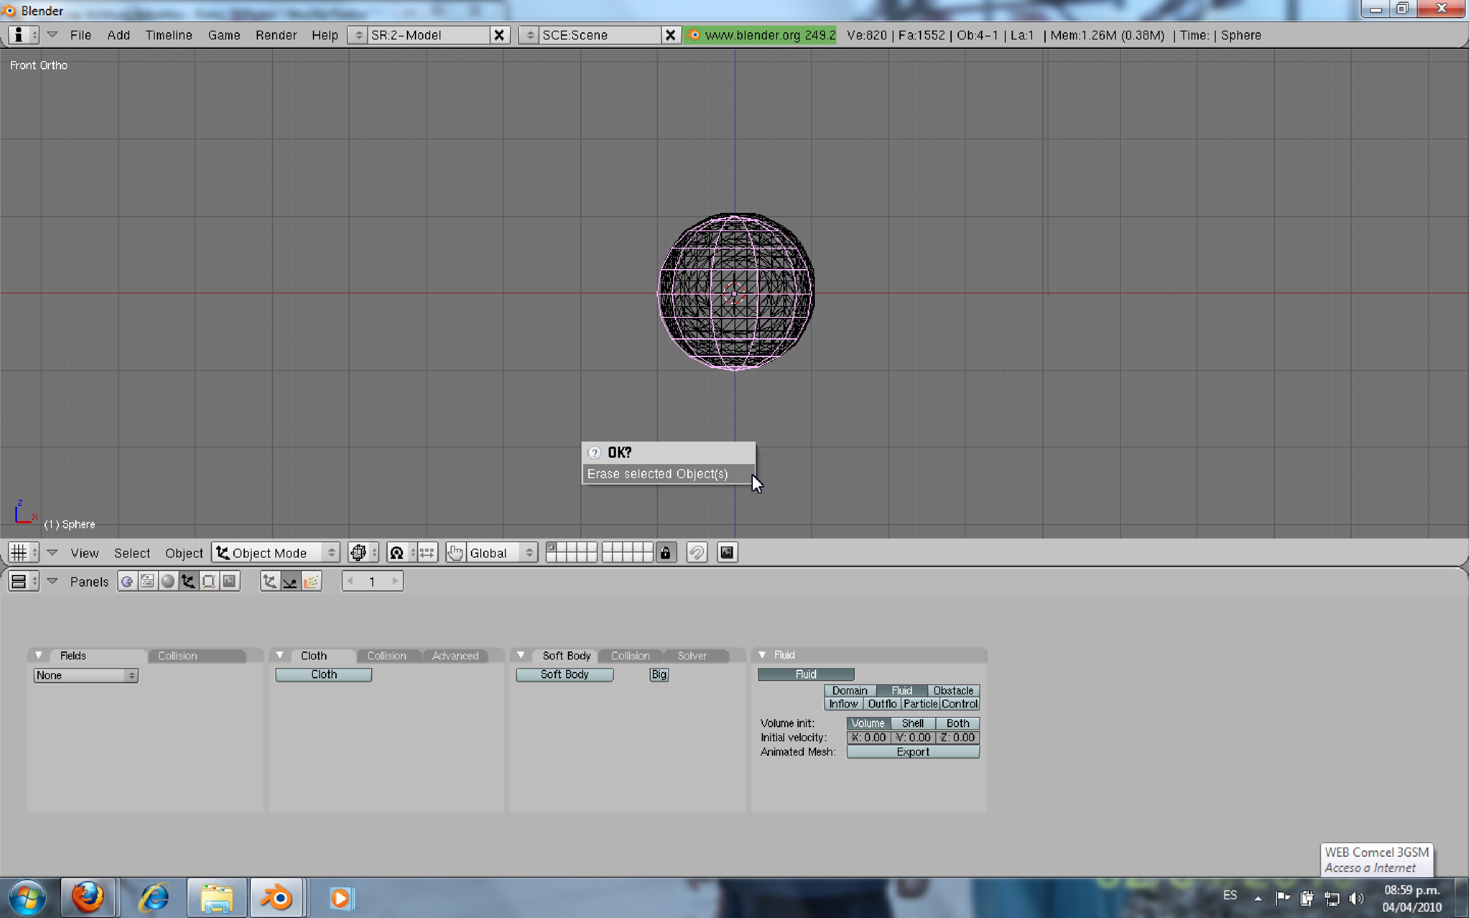This screenshot has height=918, width=1469.
Task: Click the Physics buttons sub-context icon
Action: coord(290,581)
